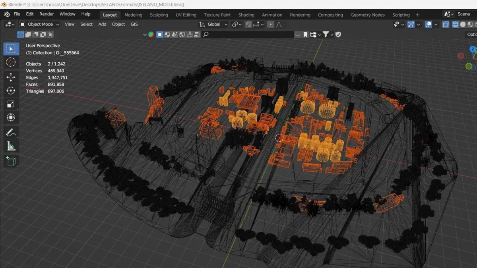This screenshot has height=268, width=477.
Task: Open the Window menu
Action: pyautogui.click(x=67, y=14)
